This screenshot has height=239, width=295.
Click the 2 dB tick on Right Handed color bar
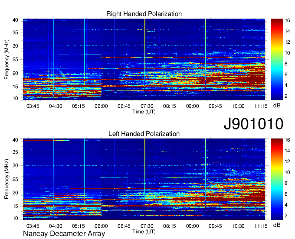pyautogui.click(x=286, y=96)
